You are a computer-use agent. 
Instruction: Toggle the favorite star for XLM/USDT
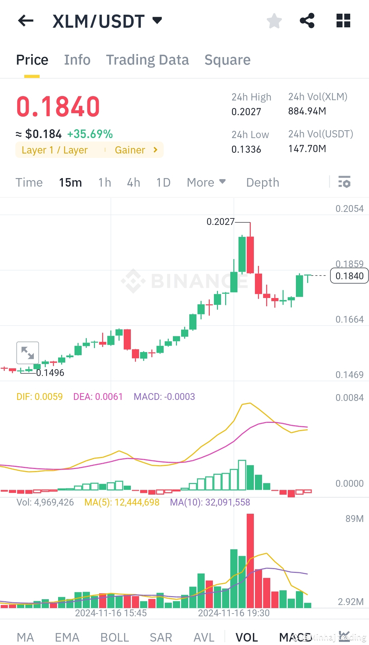tap(274, 21)
